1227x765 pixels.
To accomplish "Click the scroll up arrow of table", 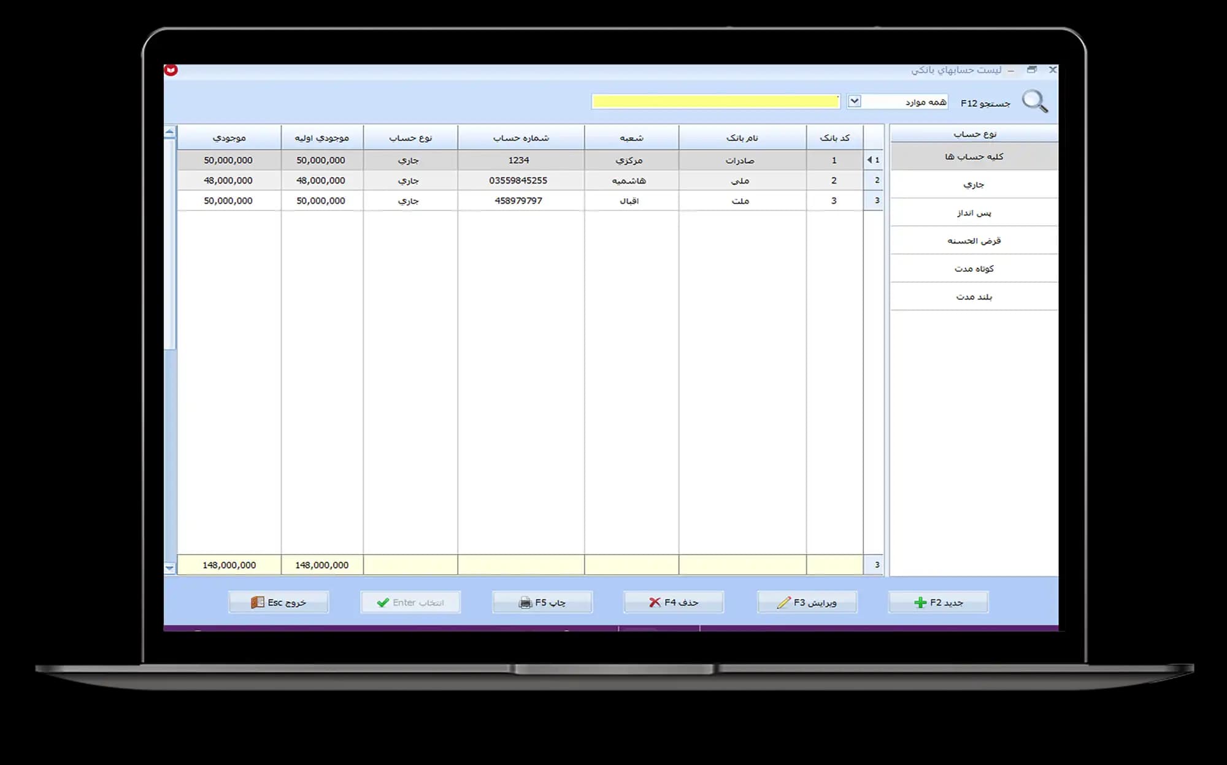I will click(170, 132).
